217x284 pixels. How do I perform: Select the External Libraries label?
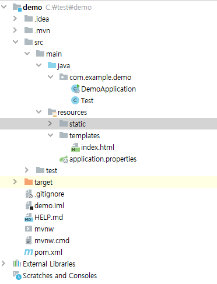tap(49, 264)
